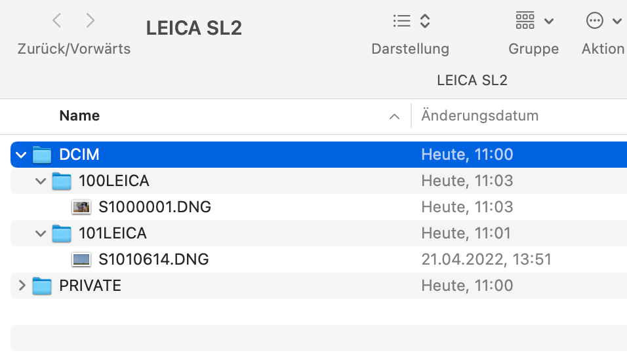
Task: Open the Gruppe grouping menu
Action: click(x=534, y=21)
